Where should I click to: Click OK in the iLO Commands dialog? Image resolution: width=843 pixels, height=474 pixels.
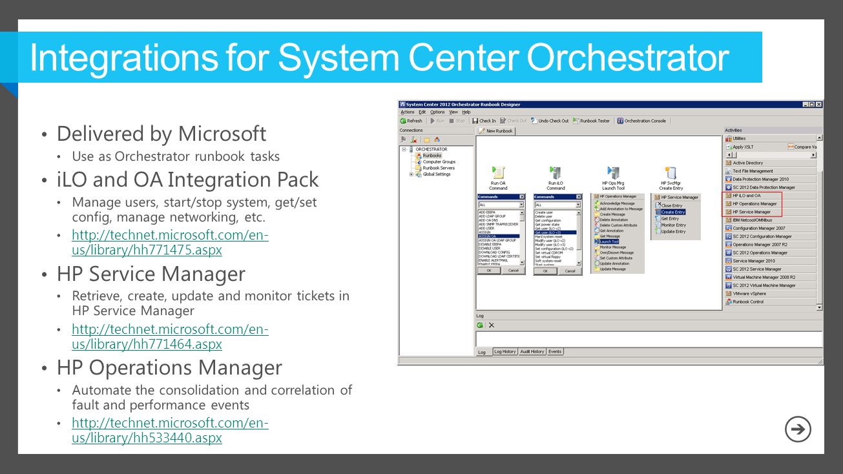click(x=546, y=271)
